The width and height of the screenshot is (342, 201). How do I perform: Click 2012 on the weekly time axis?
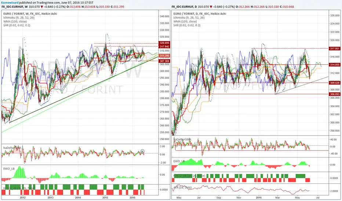(23, 197)
